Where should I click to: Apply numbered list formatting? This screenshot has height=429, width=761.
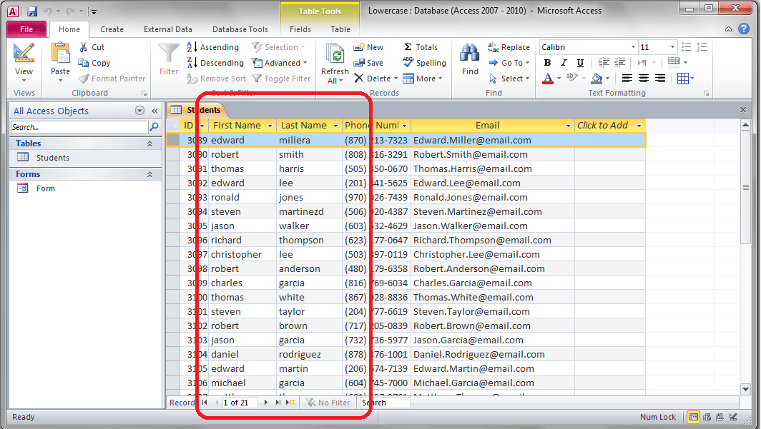(702, 47)
